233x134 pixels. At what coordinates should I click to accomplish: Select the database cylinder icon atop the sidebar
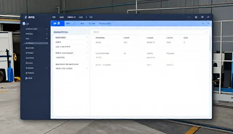(x=24, y=23)
